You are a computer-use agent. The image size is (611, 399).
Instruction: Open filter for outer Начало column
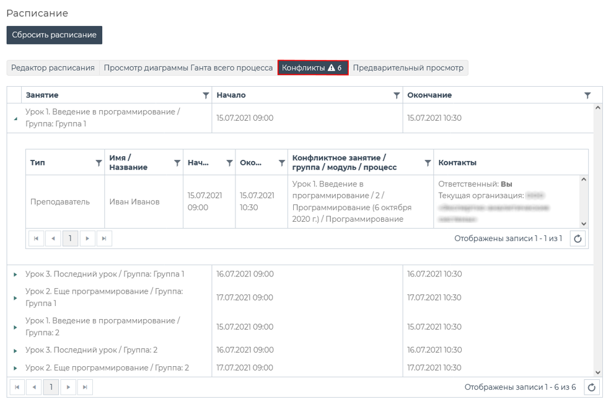pyautogui.click(x=397, y=95)
